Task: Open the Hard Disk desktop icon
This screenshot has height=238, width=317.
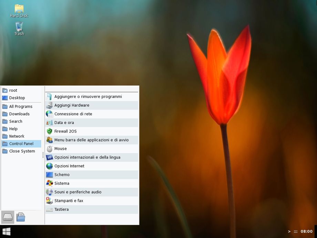Action: point(19,9)
